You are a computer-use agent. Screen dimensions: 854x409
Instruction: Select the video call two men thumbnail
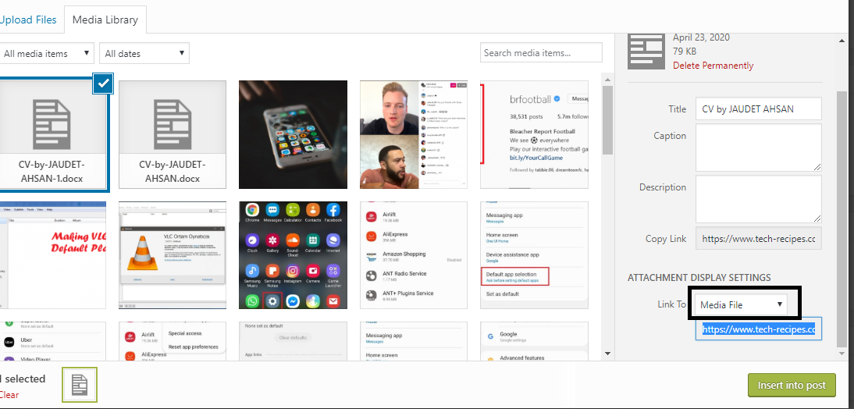(x=414, y=134)
